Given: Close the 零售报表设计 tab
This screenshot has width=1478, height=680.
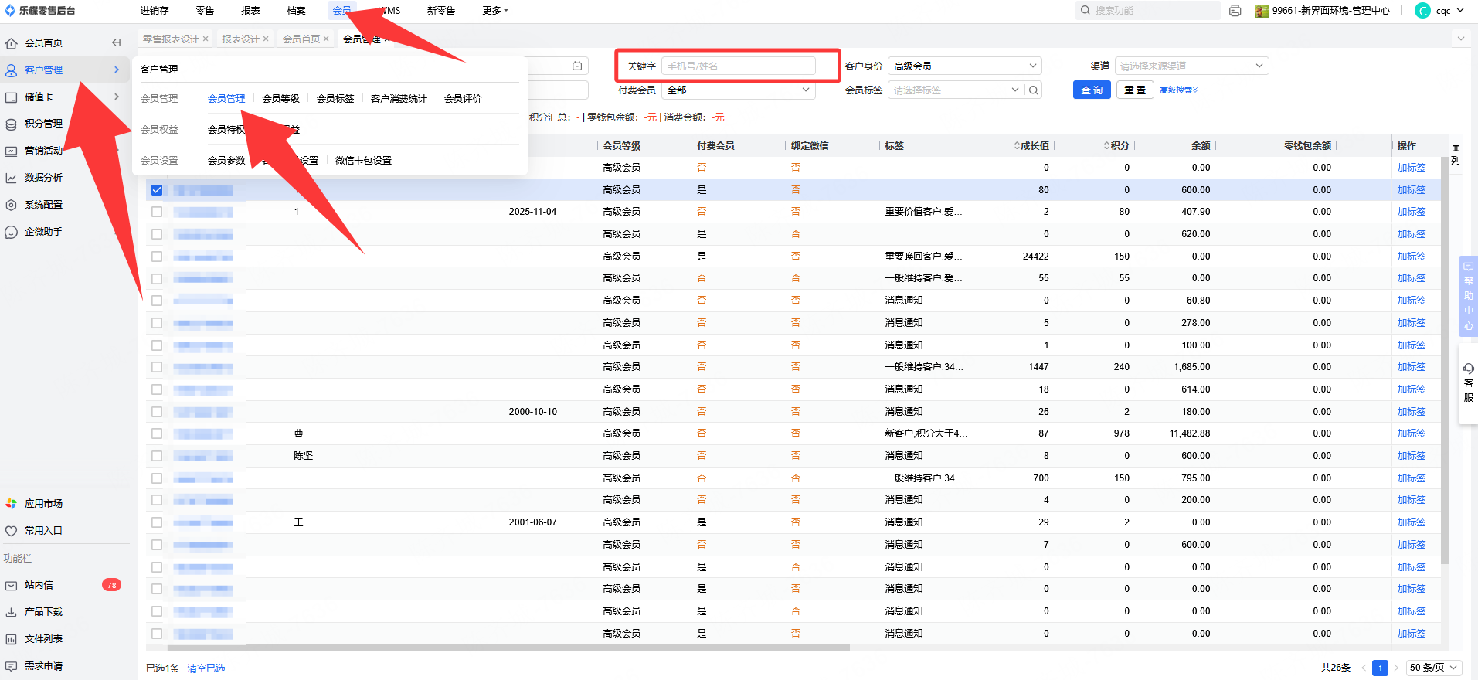Looking at the screenshot, I should [x=206, y=39].
